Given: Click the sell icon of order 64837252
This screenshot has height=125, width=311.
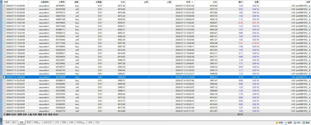Looking at the screenshot, I should tap(4, 16).
